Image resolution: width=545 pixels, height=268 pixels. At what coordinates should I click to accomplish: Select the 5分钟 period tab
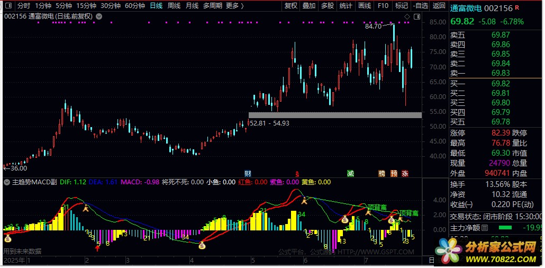pyautogui.click(x=63, y=6)
